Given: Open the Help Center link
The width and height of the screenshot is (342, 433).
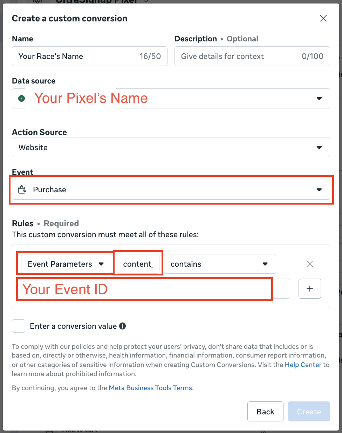Looking at the screenshot, I should coord(303,365).
